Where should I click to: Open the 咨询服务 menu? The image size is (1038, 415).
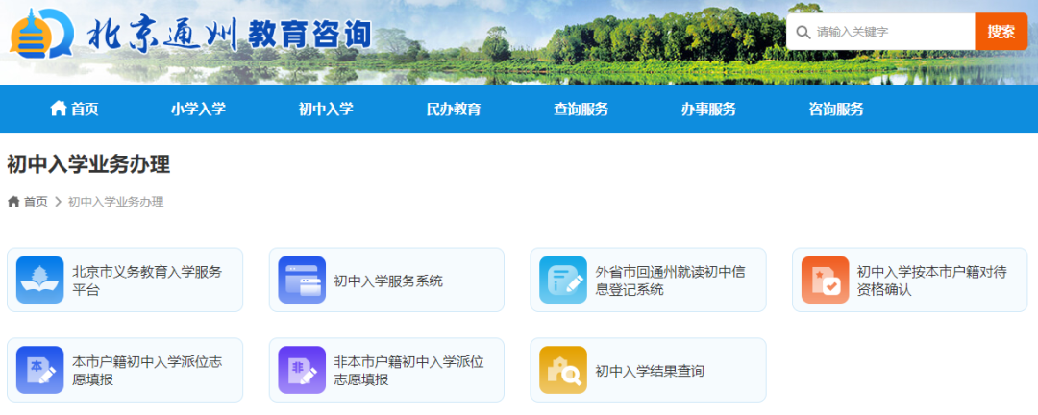pos(836,110)
